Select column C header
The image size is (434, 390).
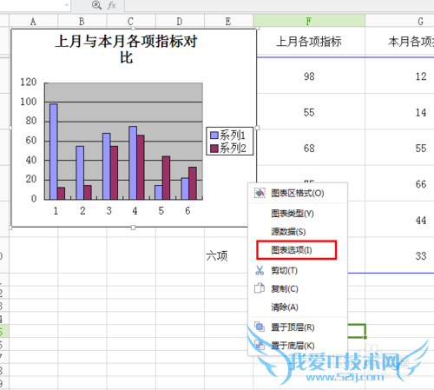[x=131, y=21]
